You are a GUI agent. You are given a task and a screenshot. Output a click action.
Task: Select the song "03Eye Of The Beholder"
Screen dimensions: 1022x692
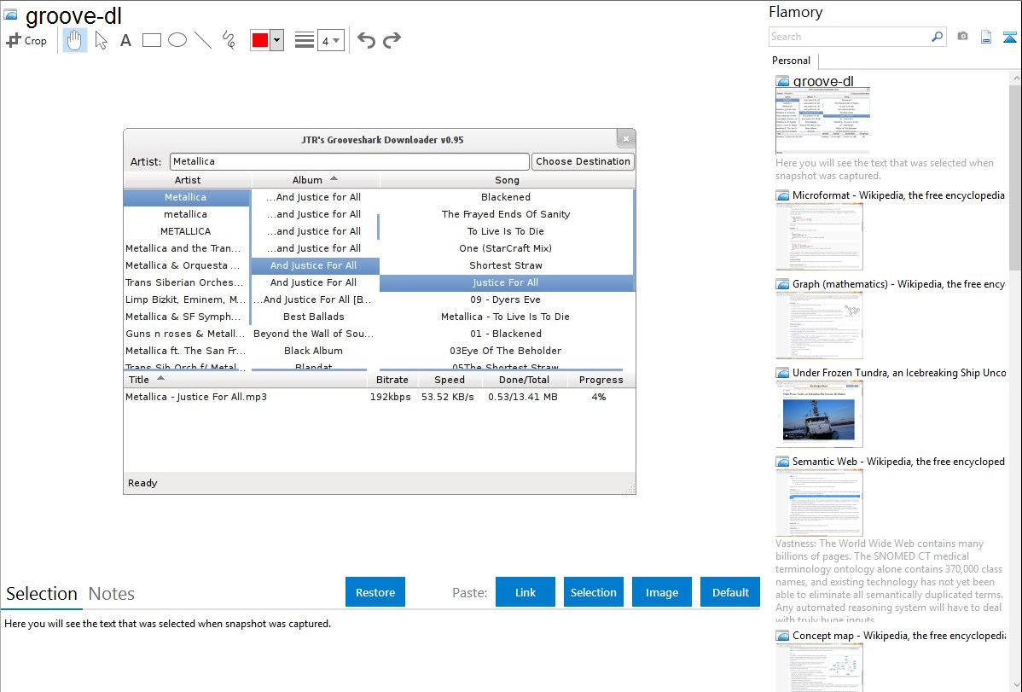(x=506, y=351)
